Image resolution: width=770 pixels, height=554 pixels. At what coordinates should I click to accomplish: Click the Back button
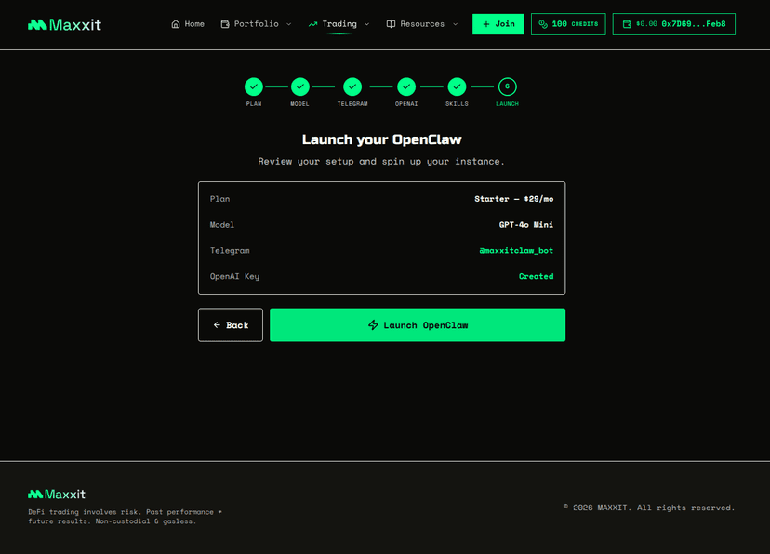(230, 324)
